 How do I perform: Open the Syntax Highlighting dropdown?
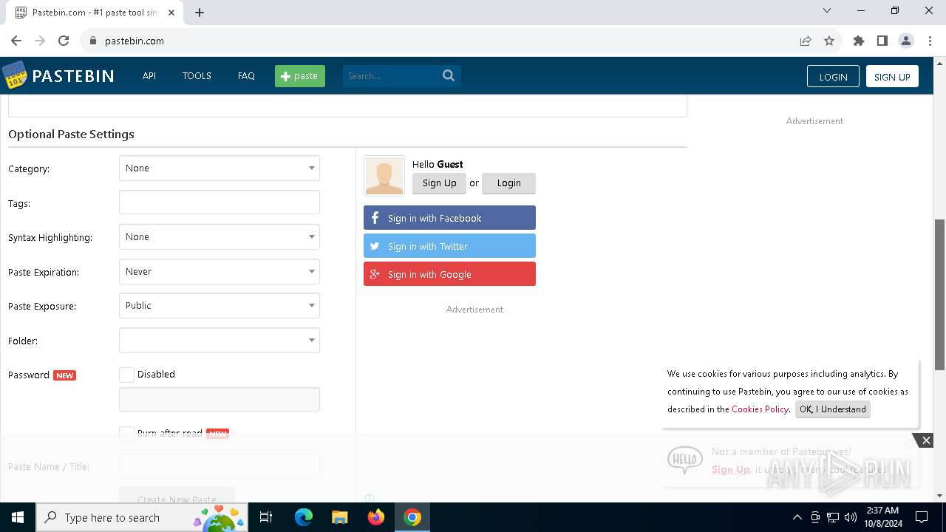(x=220, y=237)
